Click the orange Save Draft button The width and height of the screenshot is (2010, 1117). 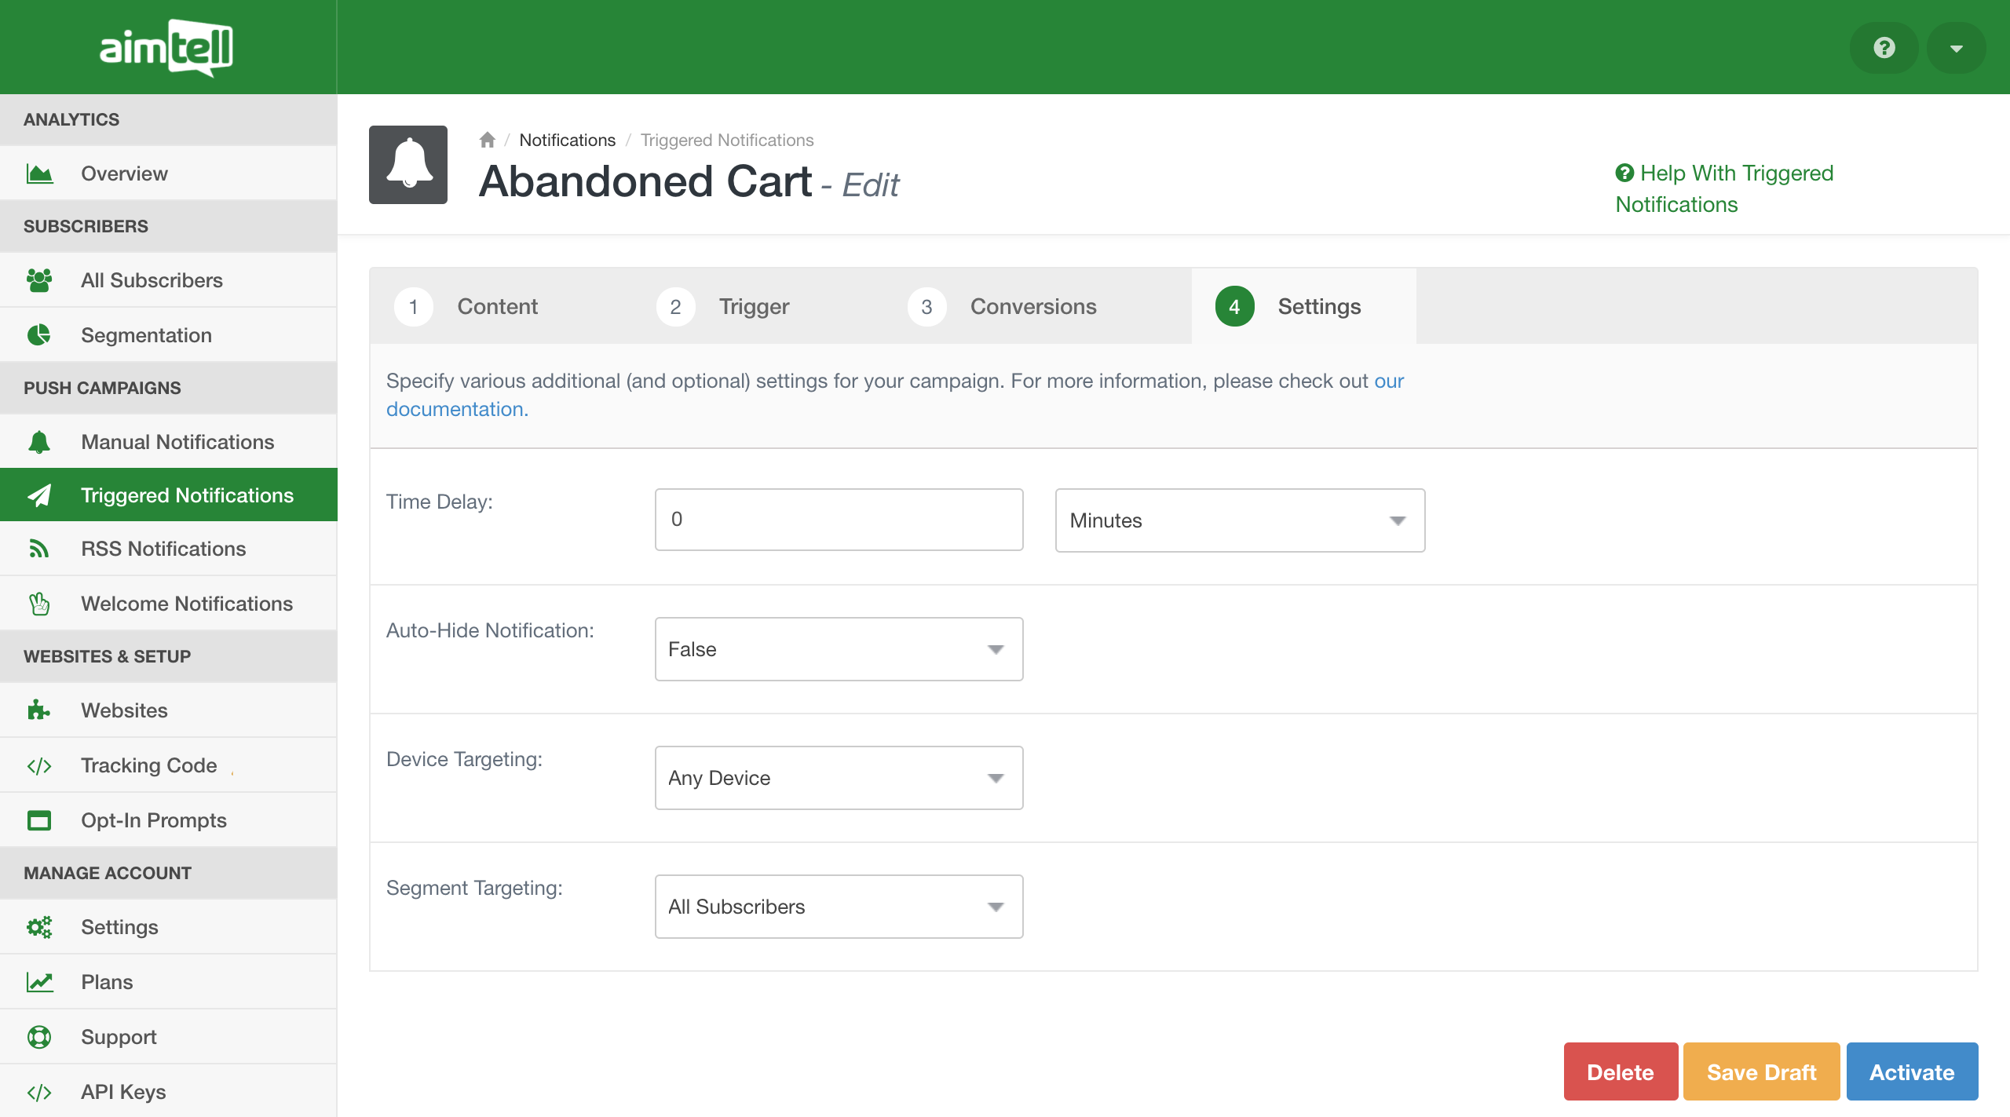[1761, 1071]
